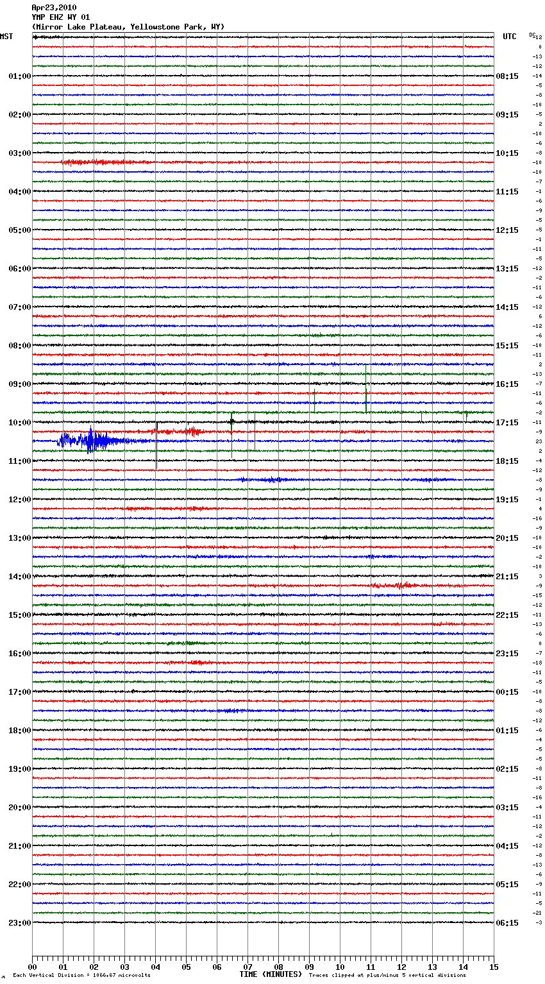Click the "13:00" MST hour label
This screenshot has width=545, height=984.
coord(19,538)
